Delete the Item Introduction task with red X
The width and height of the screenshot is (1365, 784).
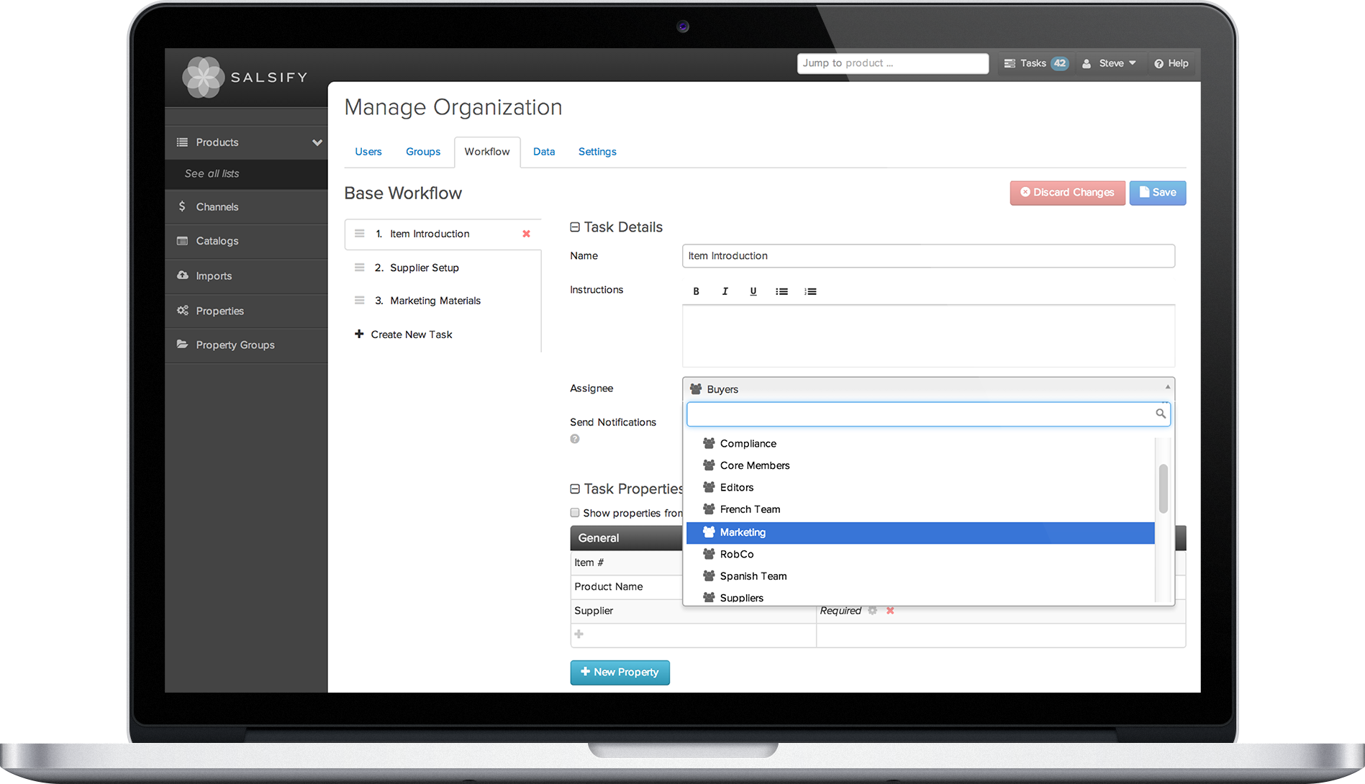[x=526, y=234]
